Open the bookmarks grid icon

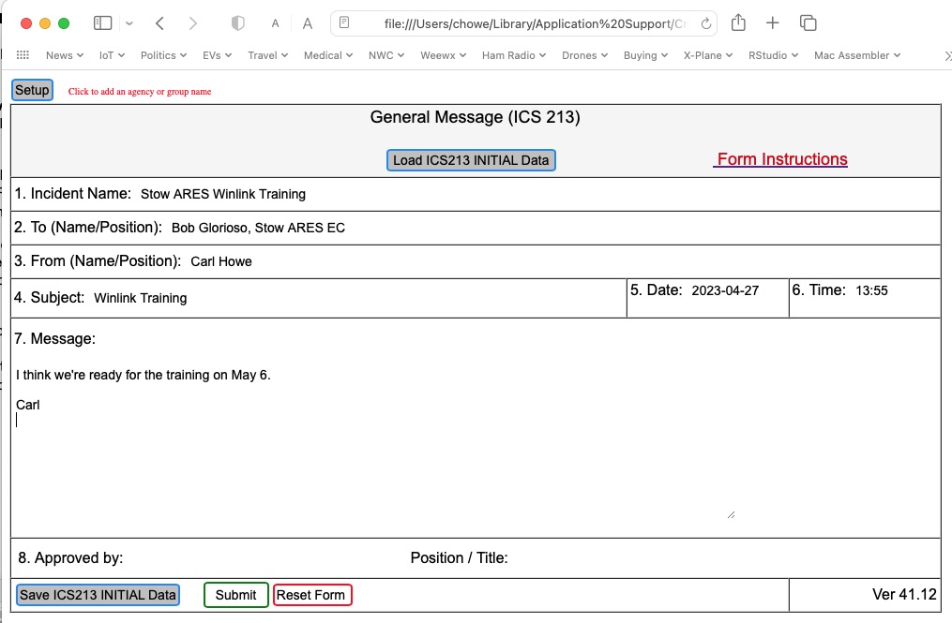tap(23, 55)
